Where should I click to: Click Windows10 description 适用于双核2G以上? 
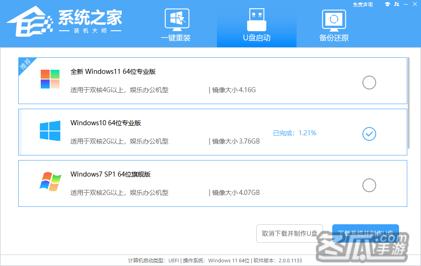coord(119,141)
